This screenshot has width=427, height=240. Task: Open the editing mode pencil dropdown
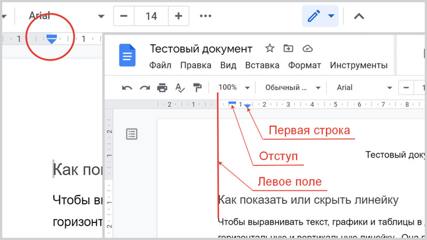pos(320,16)
